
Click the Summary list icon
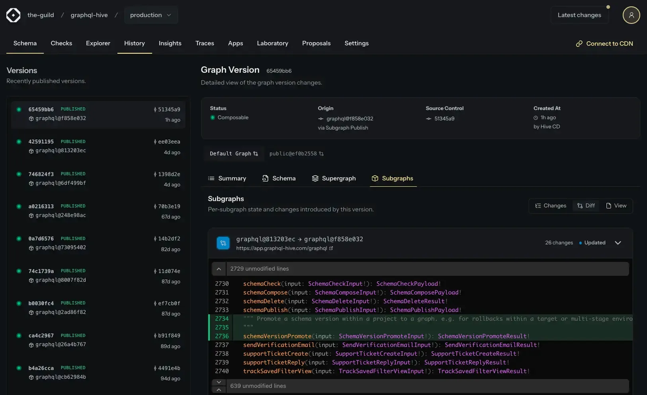pos(211,178)
